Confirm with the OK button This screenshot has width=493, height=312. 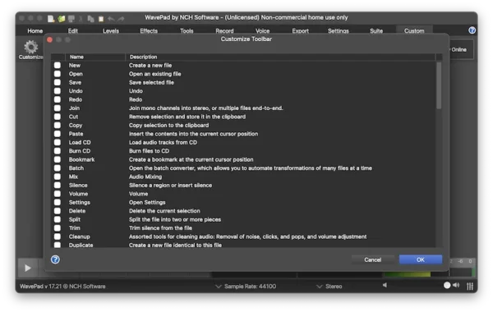click(421, 259)
